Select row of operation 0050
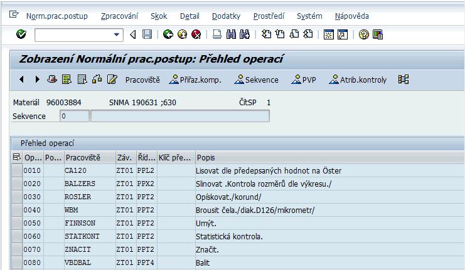This screenshot has width=465, height=270. pos(17,223)
